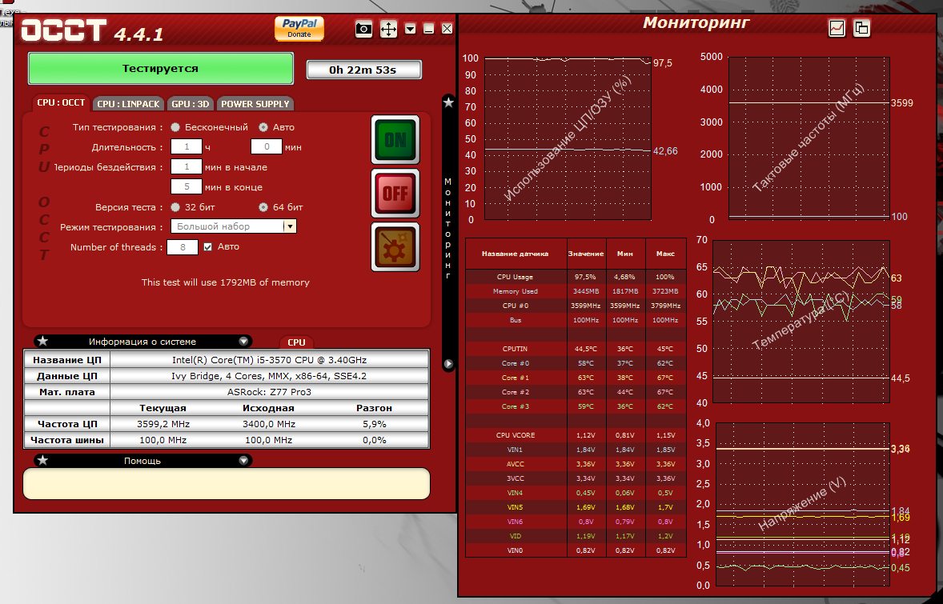Open the POWER SUPPLY tab

(255, 104)
